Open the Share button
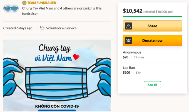Image resolution: width=189 pixels, height=112 pixels. 152,26
